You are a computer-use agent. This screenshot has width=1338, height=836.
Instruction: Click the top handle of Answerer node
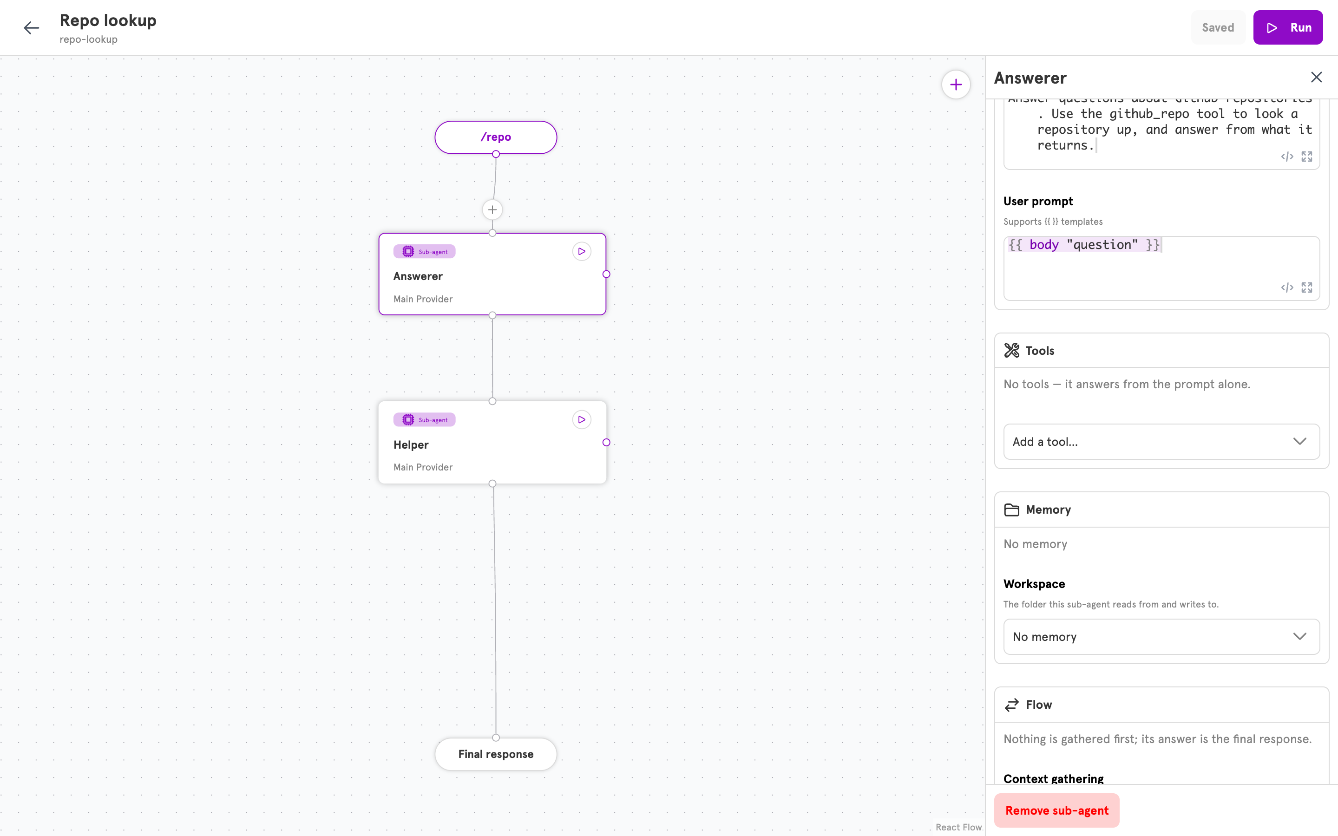(492, 233)
